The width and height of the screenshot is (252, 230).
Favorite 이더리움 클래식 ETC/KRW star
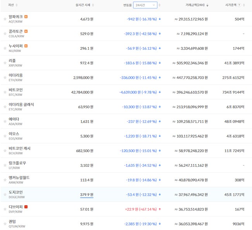[5, 107]
